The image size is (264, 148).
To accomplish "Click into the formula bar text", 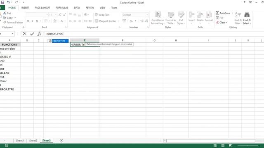I will [54, 34].
